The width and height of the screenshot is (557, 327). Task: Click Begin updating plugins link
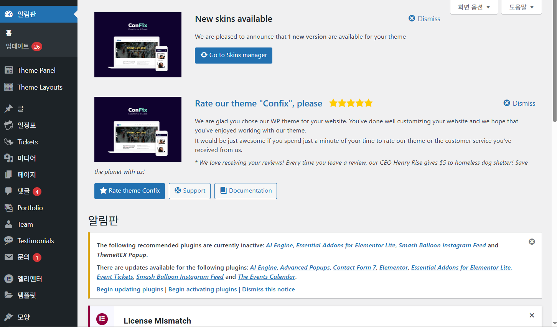tap(130, 289)
